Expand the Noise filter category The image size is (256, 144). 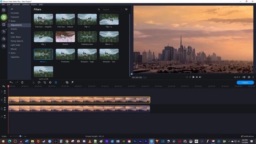pos(9,21)
